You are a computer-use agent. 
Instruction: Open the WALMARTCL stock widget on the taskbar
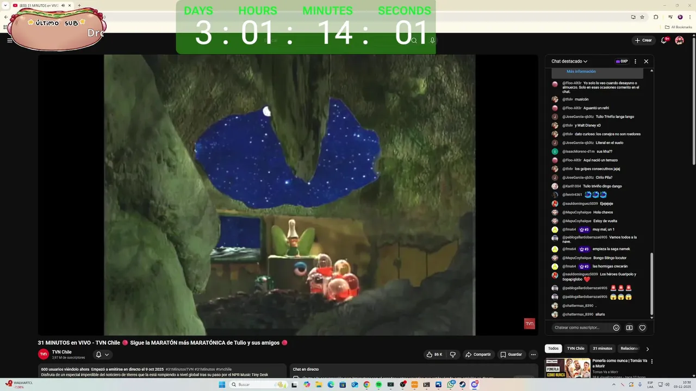[20, 384]
